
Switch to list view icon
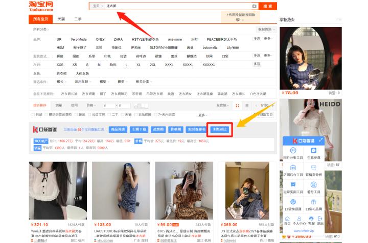point(247,106)
